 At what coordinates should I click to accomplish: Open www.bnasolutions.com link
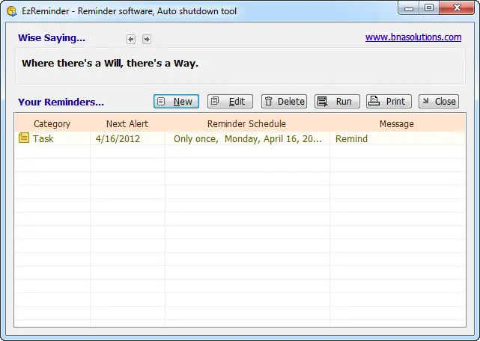pyautogui.click(x=413, y=37)
